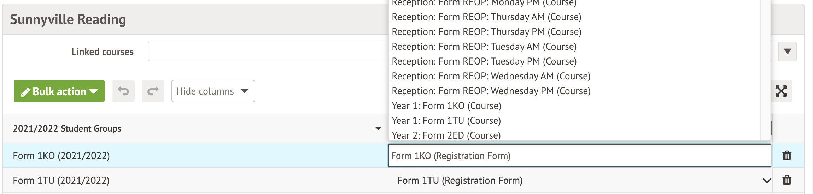Select Year 1: Form 1TU (Course)
The height and width of the screenshot is (194, 813).
click(x=446, y=121)
